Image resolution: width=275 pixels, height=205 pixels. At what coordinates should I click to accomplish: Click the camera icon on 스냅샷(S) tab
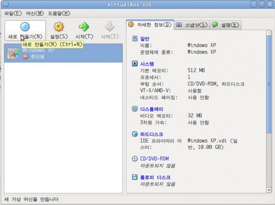(x=179, y=25)
